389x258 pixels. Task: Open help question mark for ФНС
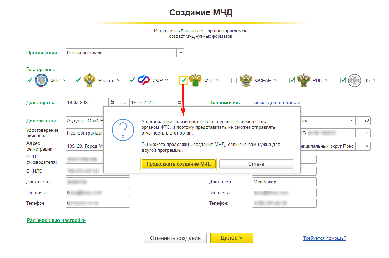point(64,80)
